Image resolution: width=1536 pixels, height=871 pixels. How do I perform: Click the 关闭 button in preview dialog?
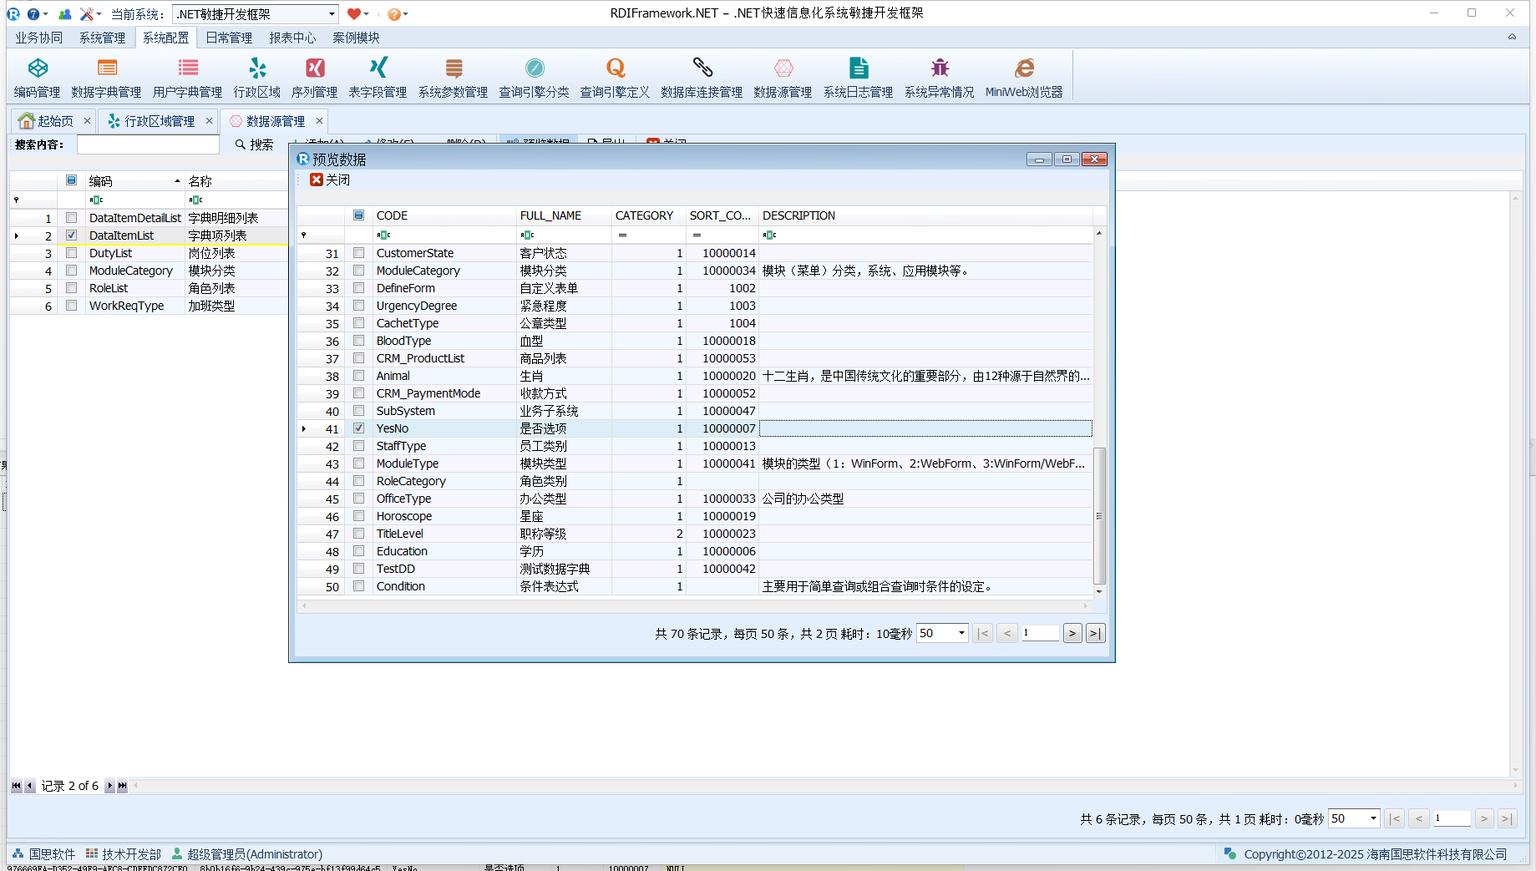331,180
